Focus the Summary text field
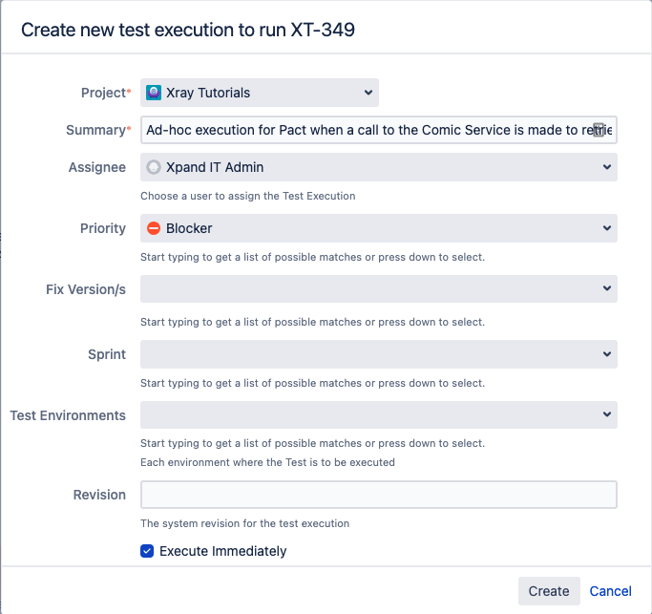 tap(379, 130)
